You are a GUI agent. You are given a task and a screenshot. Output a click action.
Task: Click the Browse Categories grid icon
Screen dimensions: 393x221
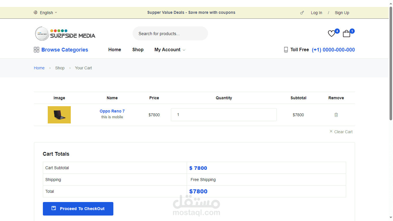click(37, 50)
